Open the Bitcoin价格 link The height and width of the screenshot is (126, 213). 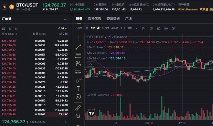24,9
